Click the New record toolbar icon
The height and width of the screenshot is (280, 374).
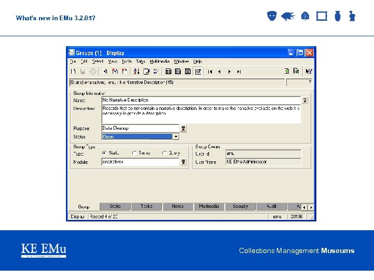click(73, 71)
